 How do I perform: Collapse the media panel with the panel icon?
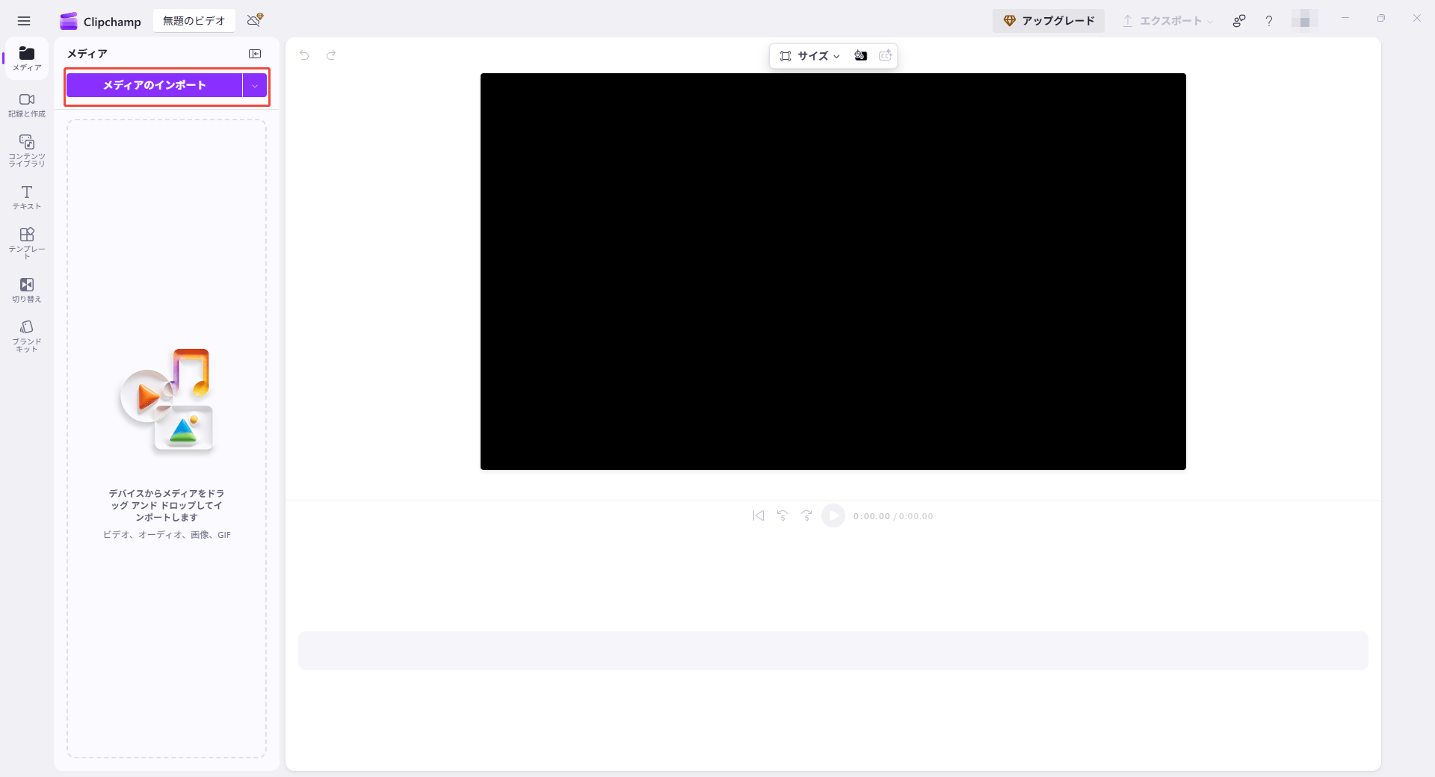256,53
